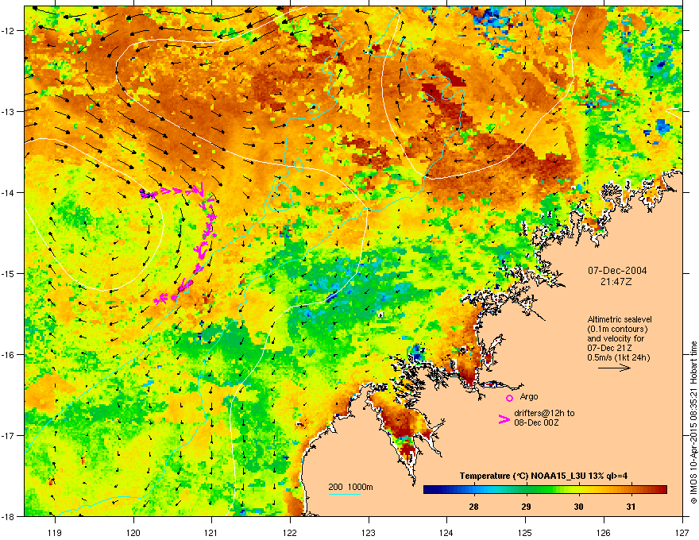Click longitude axis label 121

[211, 532]
